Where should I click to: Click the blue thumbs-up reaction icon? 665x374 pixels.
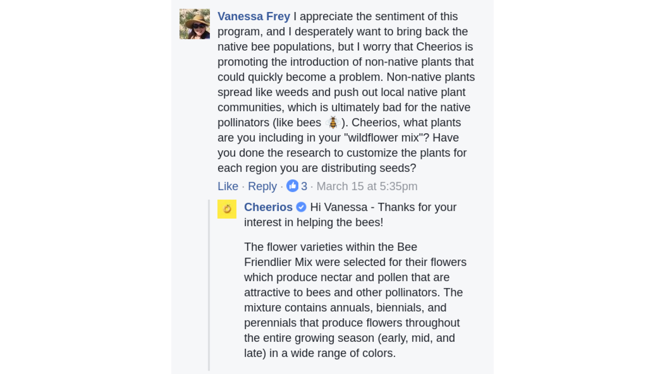coord(292,186)
